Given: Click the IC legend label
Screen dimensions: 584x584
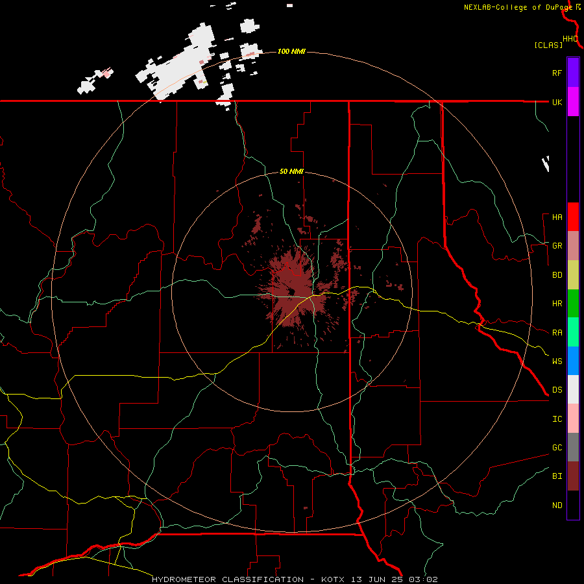Looking at the screenshot, I should 557,419.
